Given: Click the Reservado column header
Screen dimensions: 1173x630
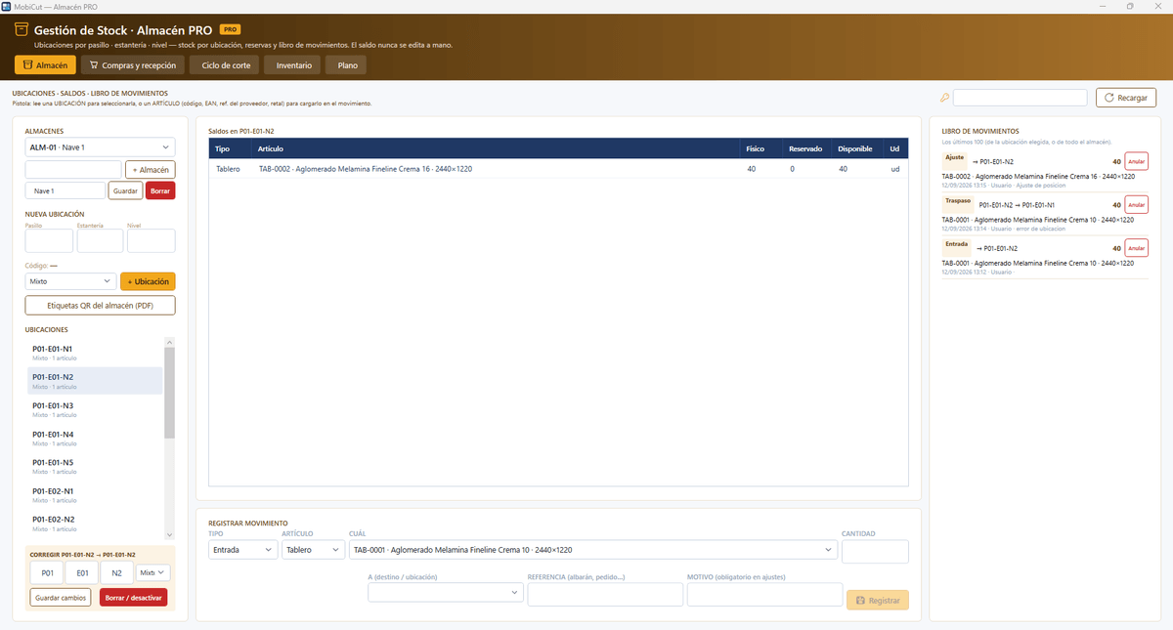Looking at the screenshot, I should coord(806,149).
